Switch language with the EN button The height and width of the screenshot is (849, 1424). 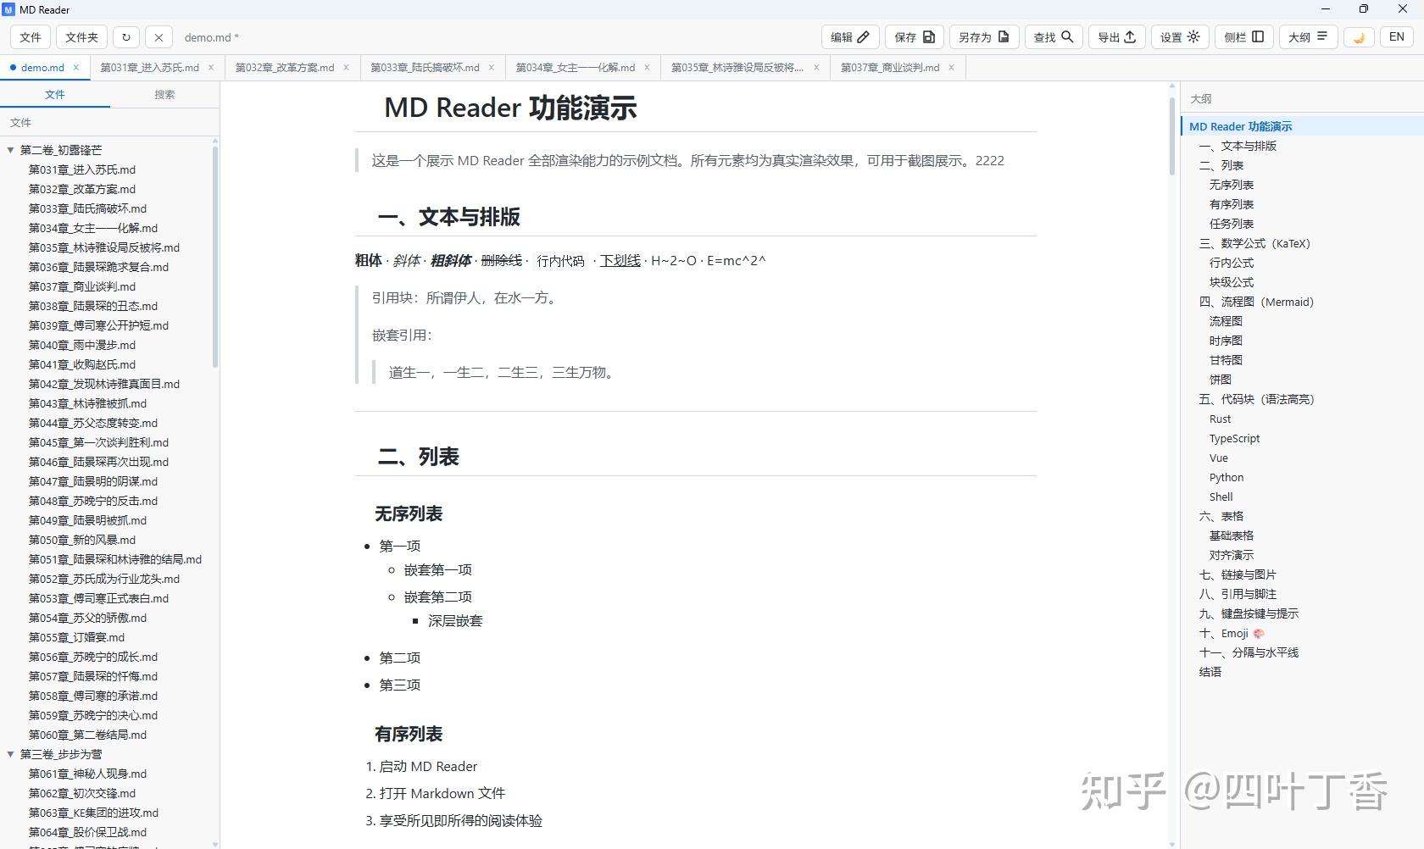[x=1397, y=37]
